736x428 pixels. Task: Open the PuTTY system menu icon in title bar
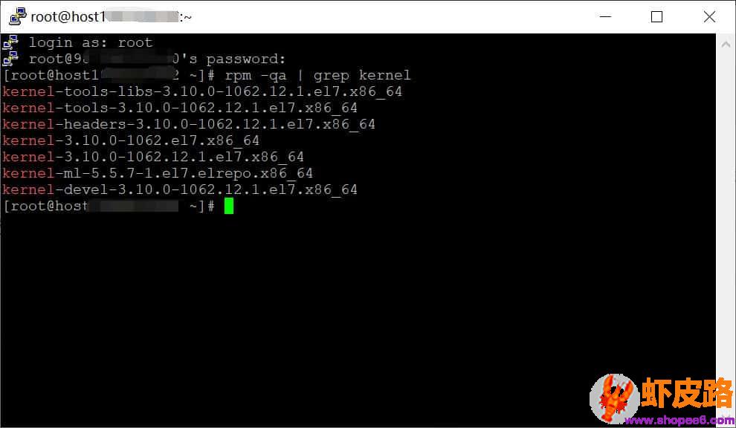[x=18, y=16]
